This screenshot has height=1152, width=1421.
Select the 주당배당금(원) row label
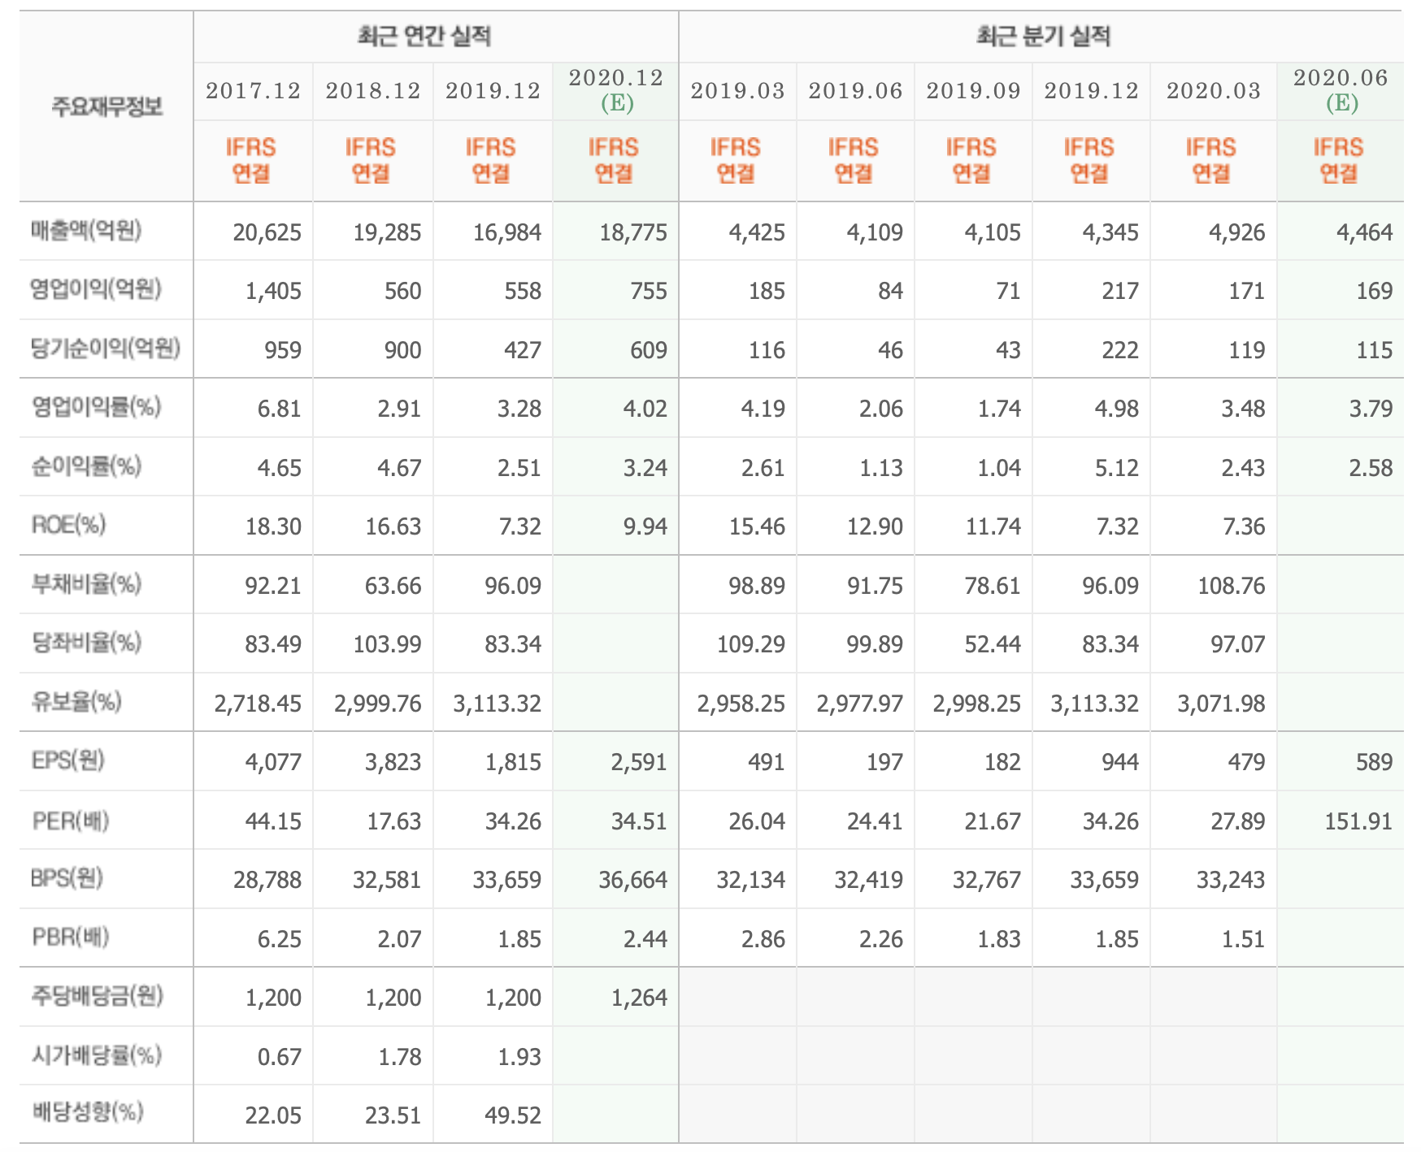pyautogui.click(x=97, y=996)
